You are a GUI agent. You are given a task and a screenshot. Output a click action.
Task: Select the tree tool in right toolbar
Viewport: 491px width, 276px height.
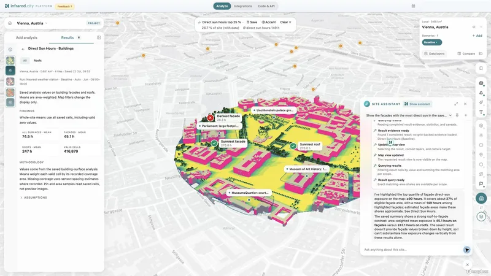(x=481, y=93)
